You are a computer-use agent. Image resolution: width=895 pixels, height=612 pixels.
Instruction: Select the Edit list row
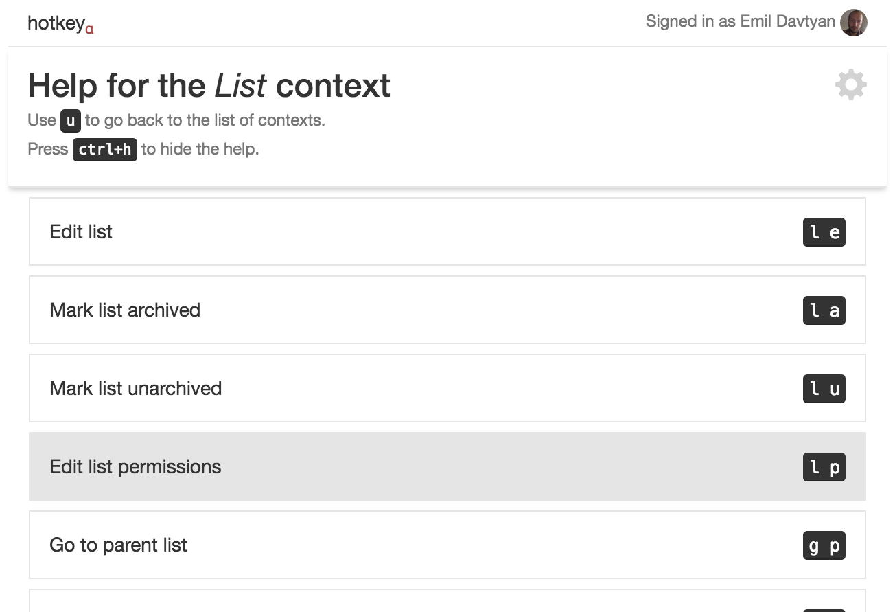pyautogui.click(x=412, y=231)
